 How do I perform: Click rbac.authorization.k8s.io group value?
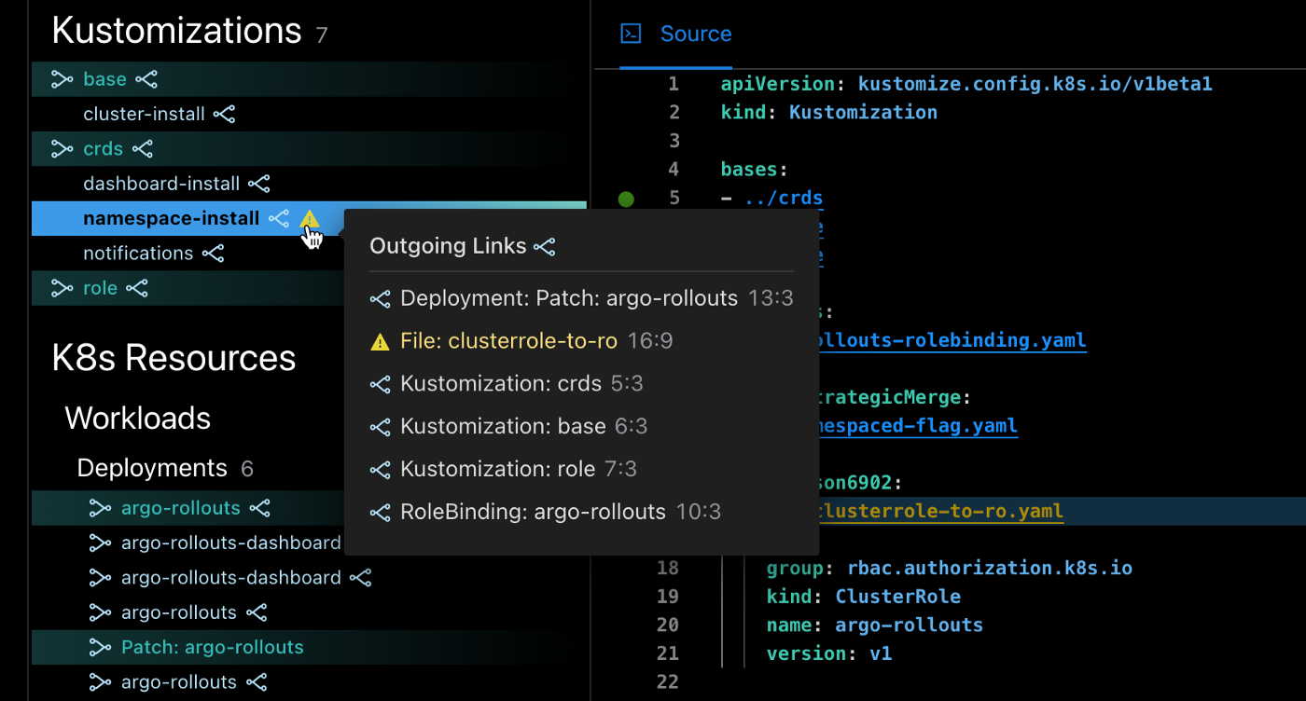pos(990,568)
